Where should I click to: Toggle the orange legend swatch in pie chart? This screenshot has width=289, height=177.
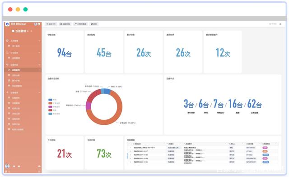50,103
